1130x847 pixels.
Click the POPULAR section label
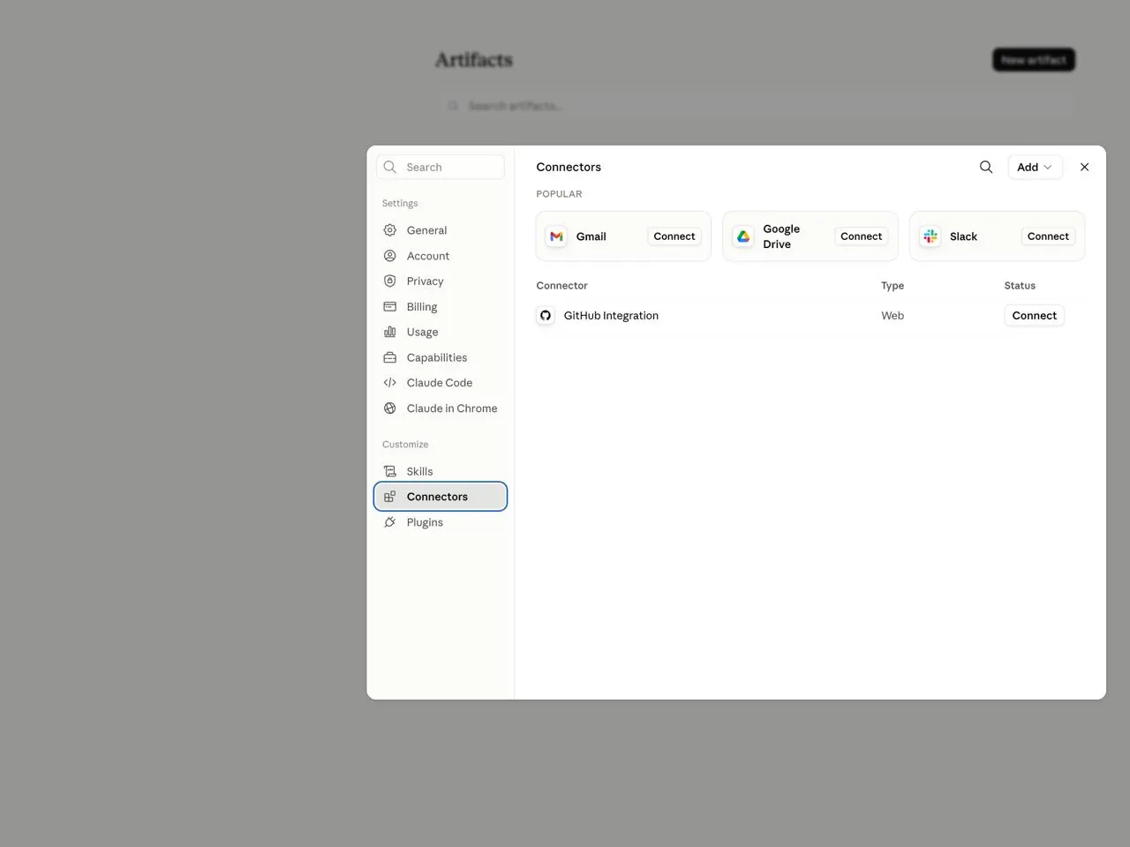pyautogui.click(x=559, y=194)
